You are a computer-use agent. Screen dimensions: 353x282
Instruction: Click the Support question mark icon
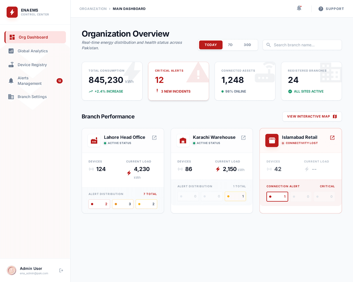tap(321, 9)
